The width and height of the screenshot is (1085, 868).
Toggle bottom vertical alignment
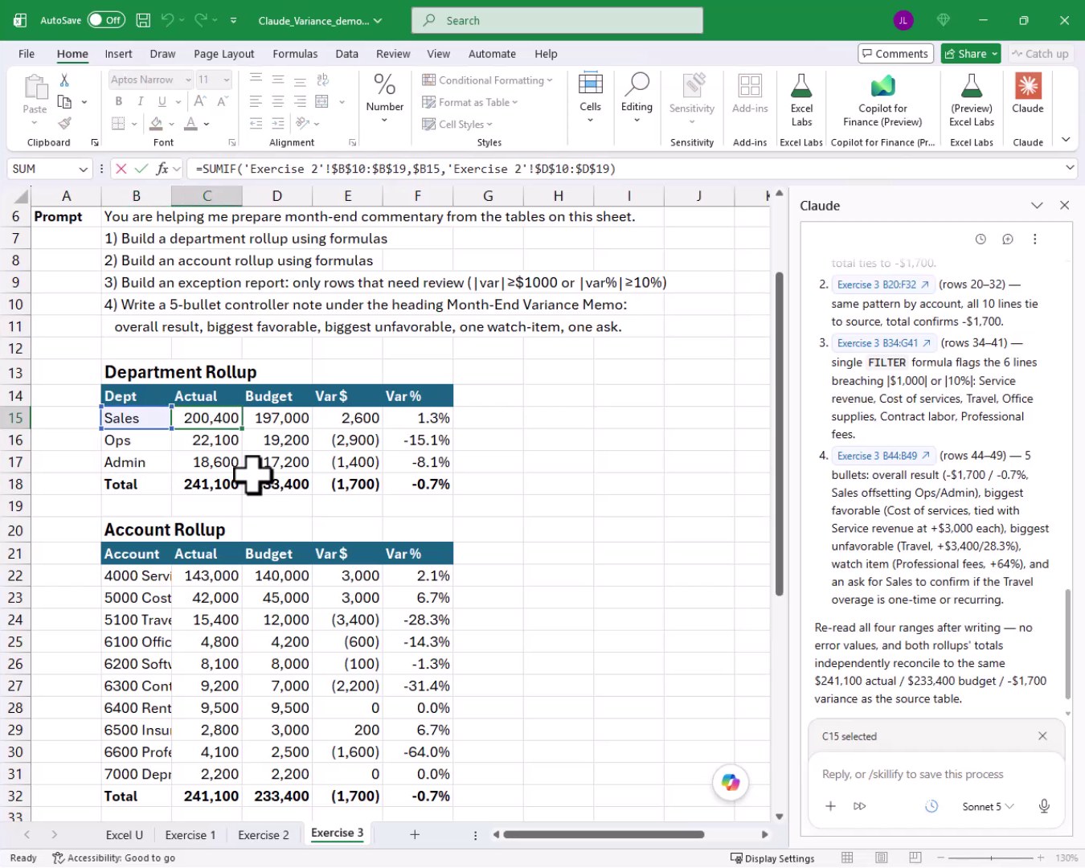tap(300, 80)
